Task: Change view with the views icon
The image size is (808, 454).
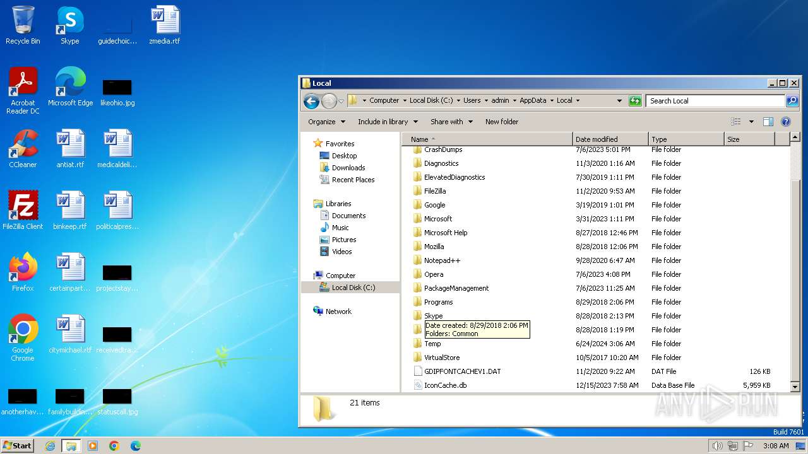Action: [x=735, y=122]
